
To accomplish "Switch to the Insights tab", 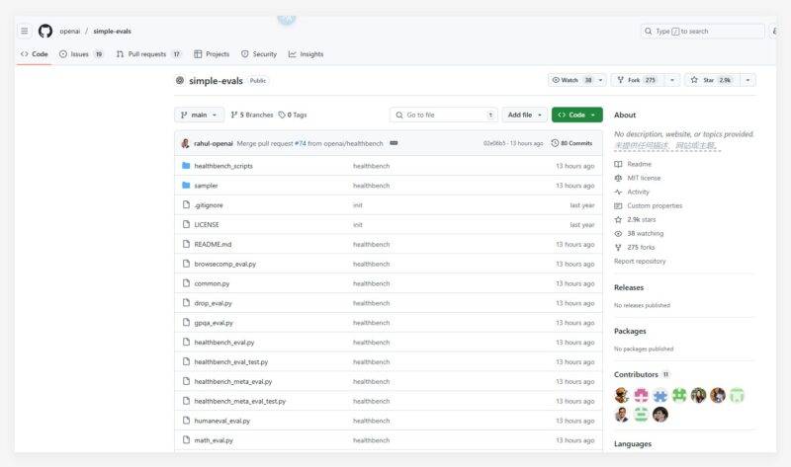I will point(306,54).
